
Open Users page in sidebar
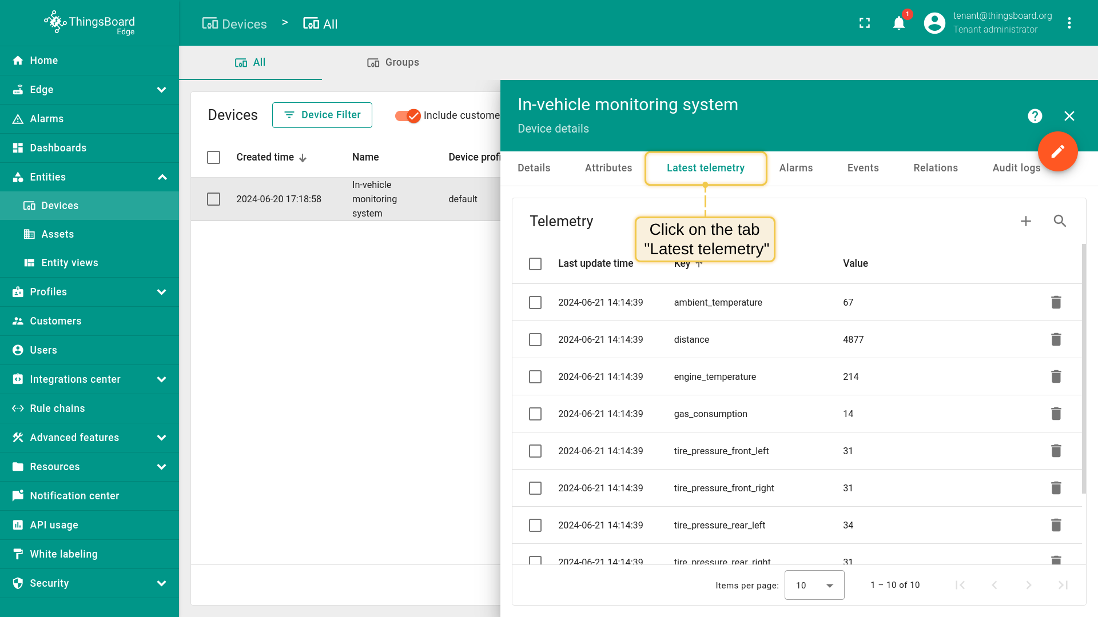(x=89, y=350)
